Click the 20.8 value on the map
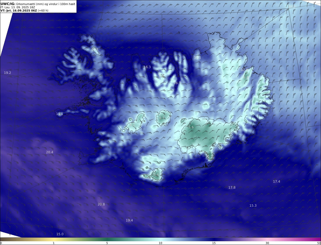This screenshot has width=321, height=245. 101,204
